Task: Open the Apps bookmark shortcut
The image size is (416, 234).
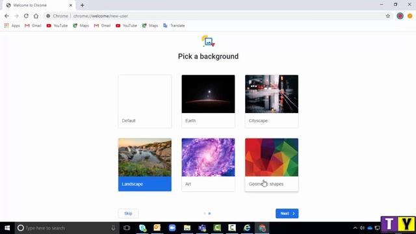Action: point(12,26)
